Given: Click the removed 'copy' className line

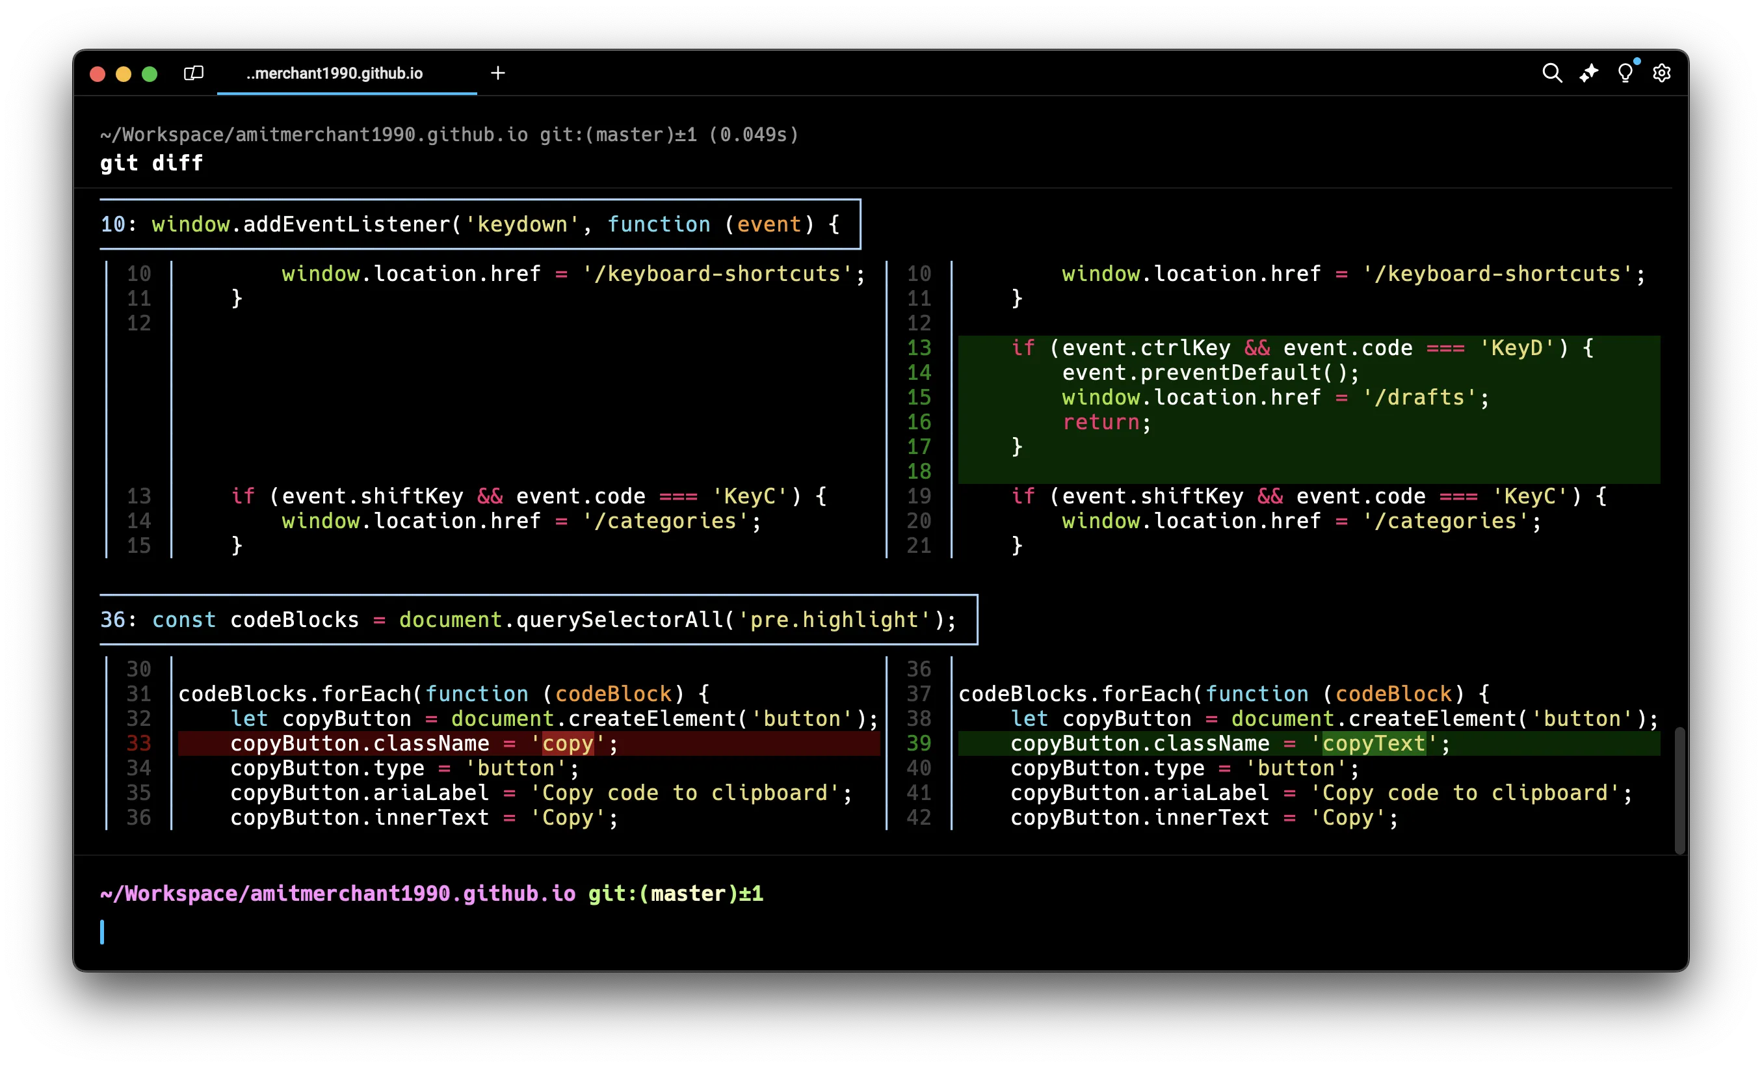Looking at the screenshot, I should pos(423,744).
